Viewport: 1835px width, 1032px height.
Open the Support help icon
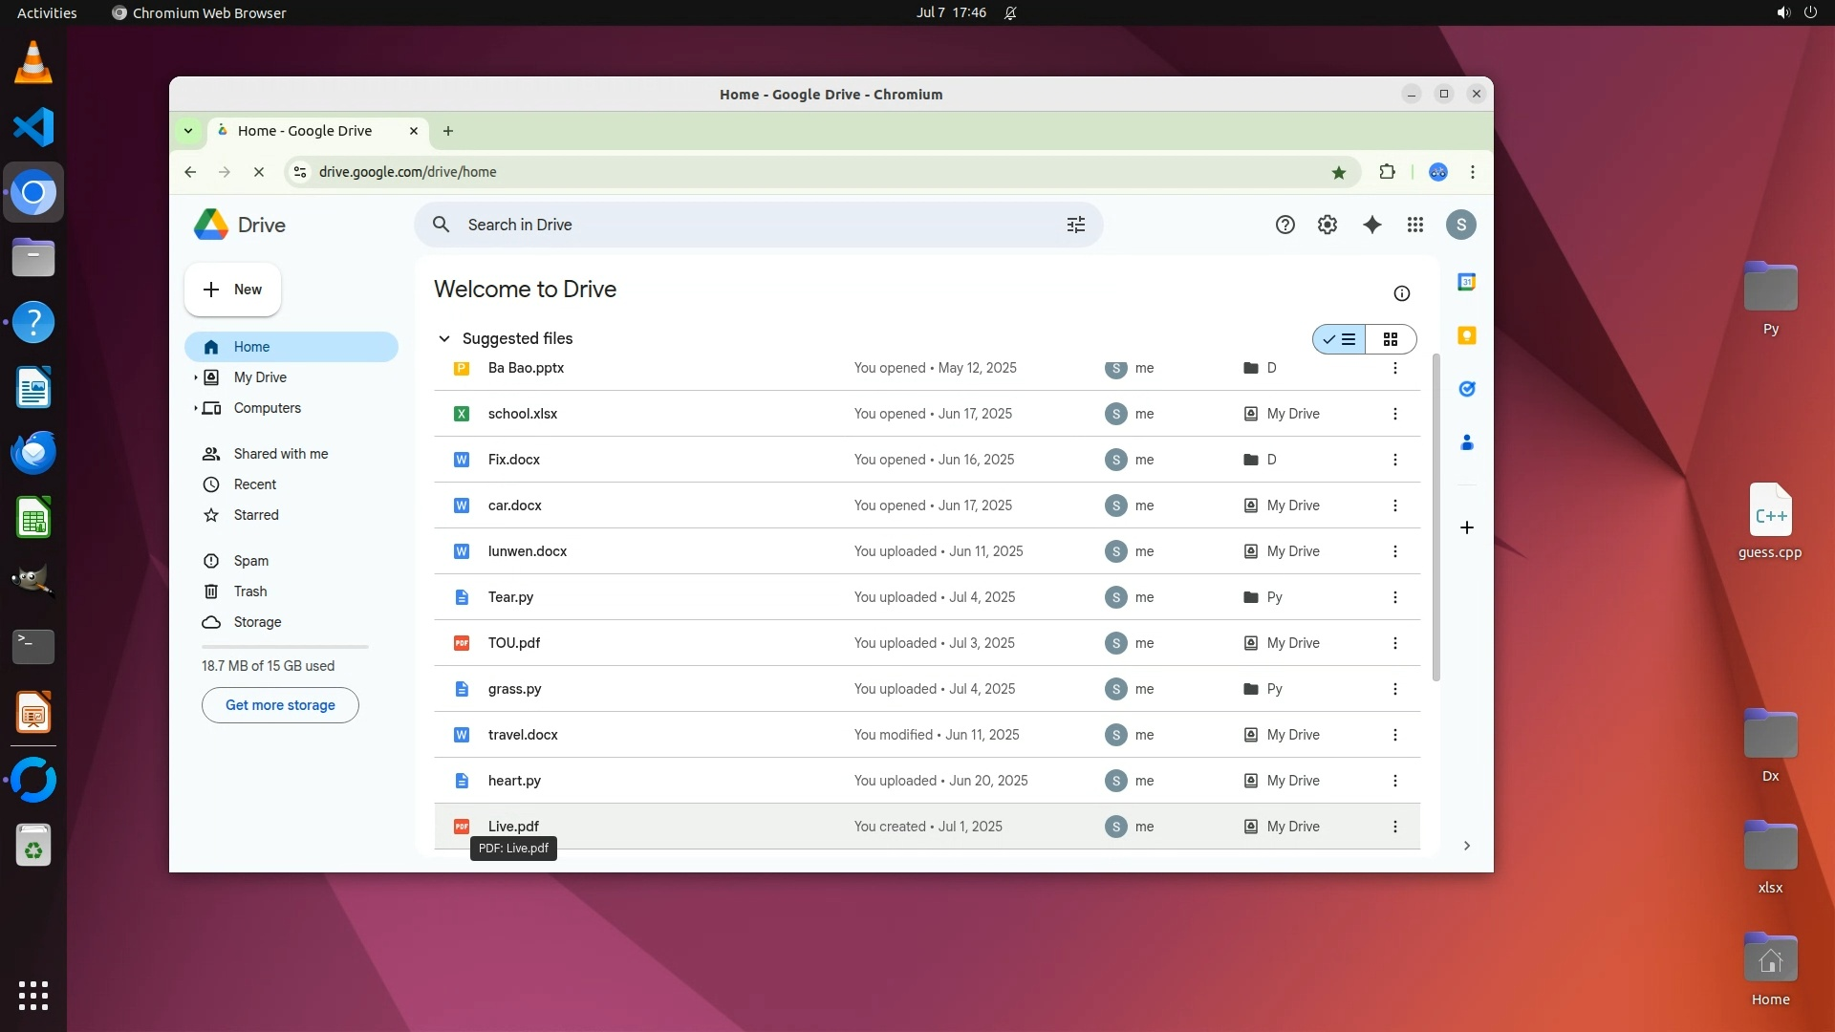[1284, 225]
